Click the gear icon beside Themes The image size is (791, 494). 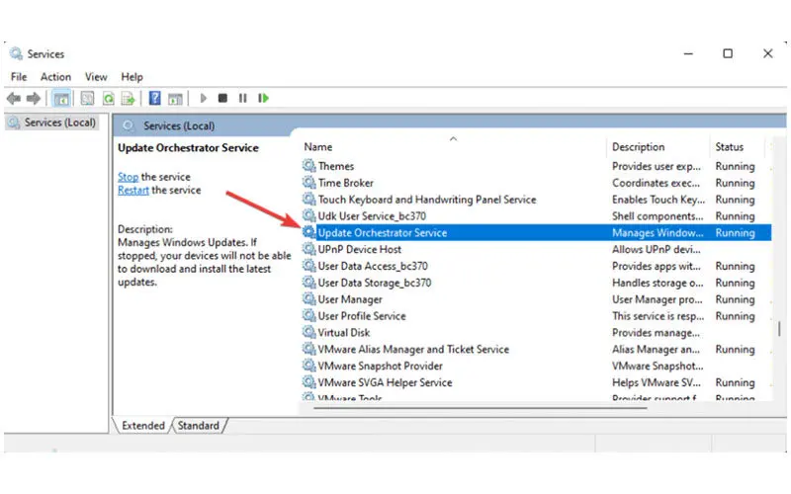(308, 165)
